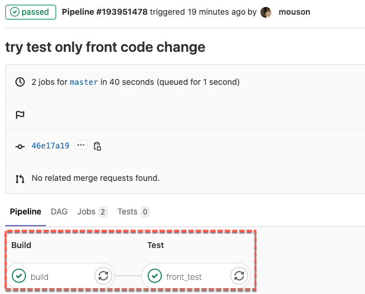
Task: Open the front_test job details
Action: coord(184,277)
